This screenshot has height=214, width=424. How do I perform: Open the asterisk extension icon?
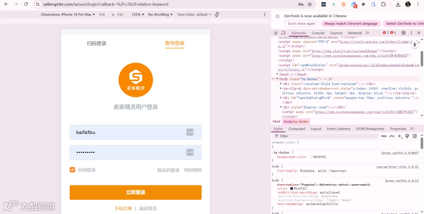[x=364, y=4]
